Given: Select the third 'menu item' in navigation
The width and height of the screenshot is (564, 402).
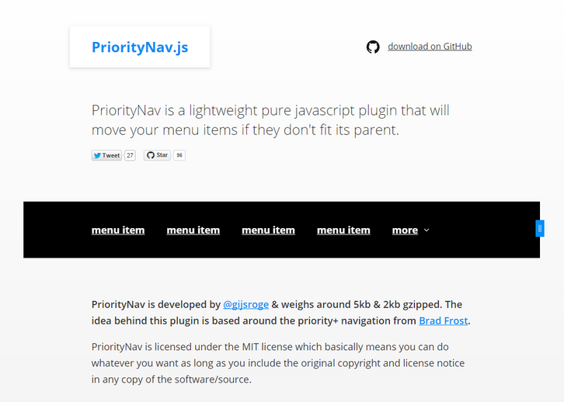Looking at the screenshot, I should click(268, 230).
